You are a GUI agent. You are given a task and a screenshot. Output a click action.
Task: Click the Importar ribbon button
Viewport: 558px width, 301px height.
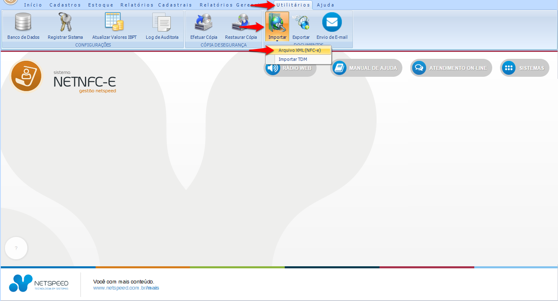(x=277, y=27)
